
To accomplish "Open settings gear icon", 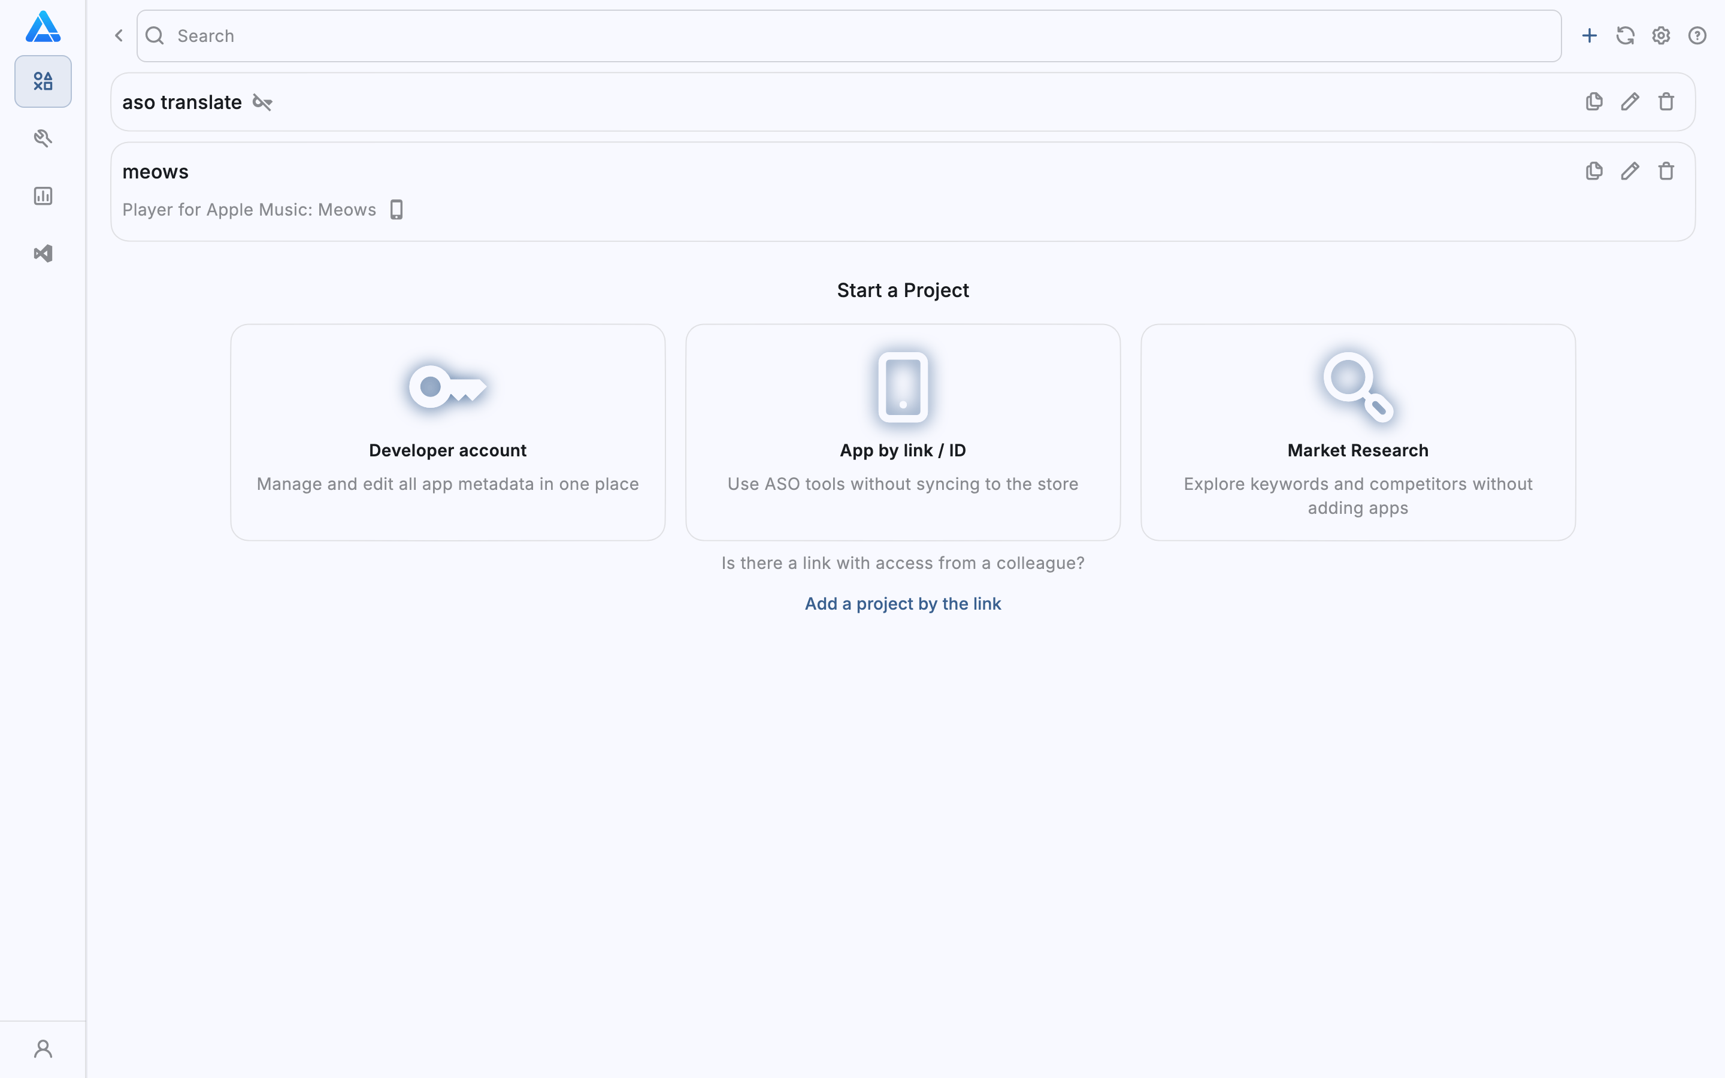I will pos(1661,36).
